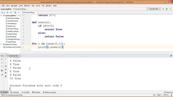173x97 pixels.
Task: Select nested cycle.py in project tree
Action: 12,31
